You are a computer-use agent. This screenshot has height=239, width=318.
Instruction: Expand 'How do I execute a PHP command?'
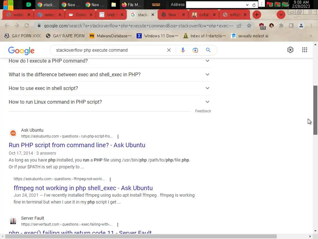coord(110,61)
